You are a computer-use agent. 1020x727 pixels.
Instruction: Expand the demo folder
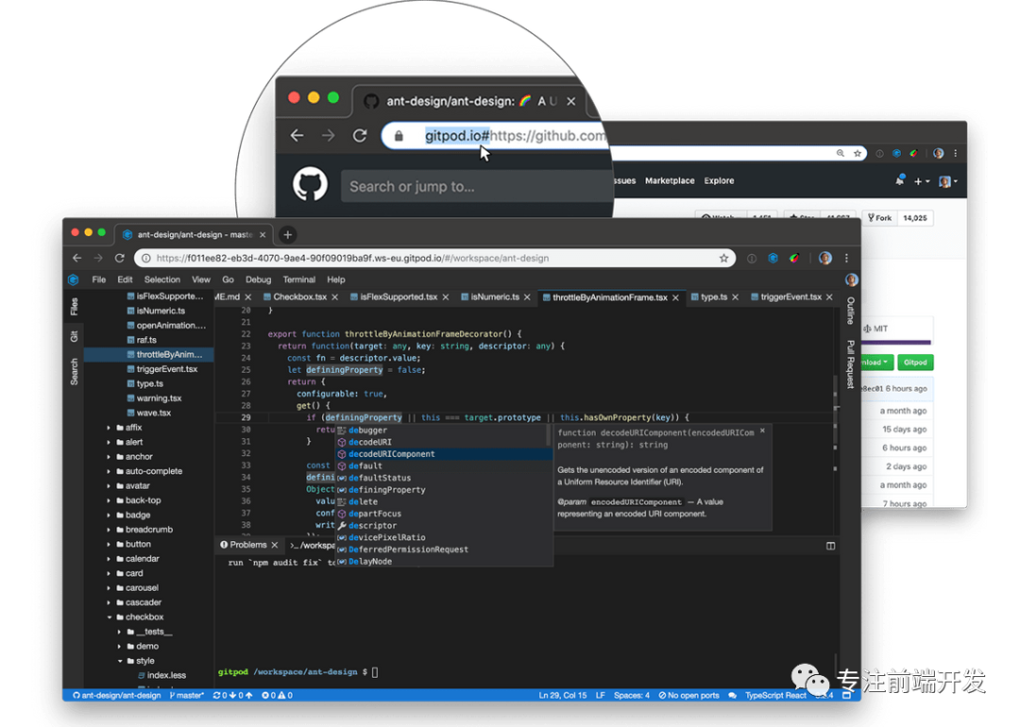coord(120,647)
